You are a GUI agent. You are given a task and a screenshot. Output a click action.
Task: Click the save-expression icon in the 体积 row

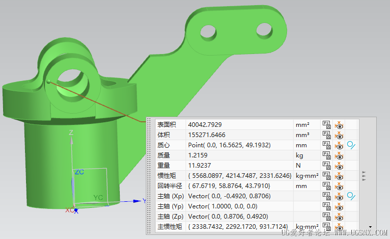coord(327,135)
